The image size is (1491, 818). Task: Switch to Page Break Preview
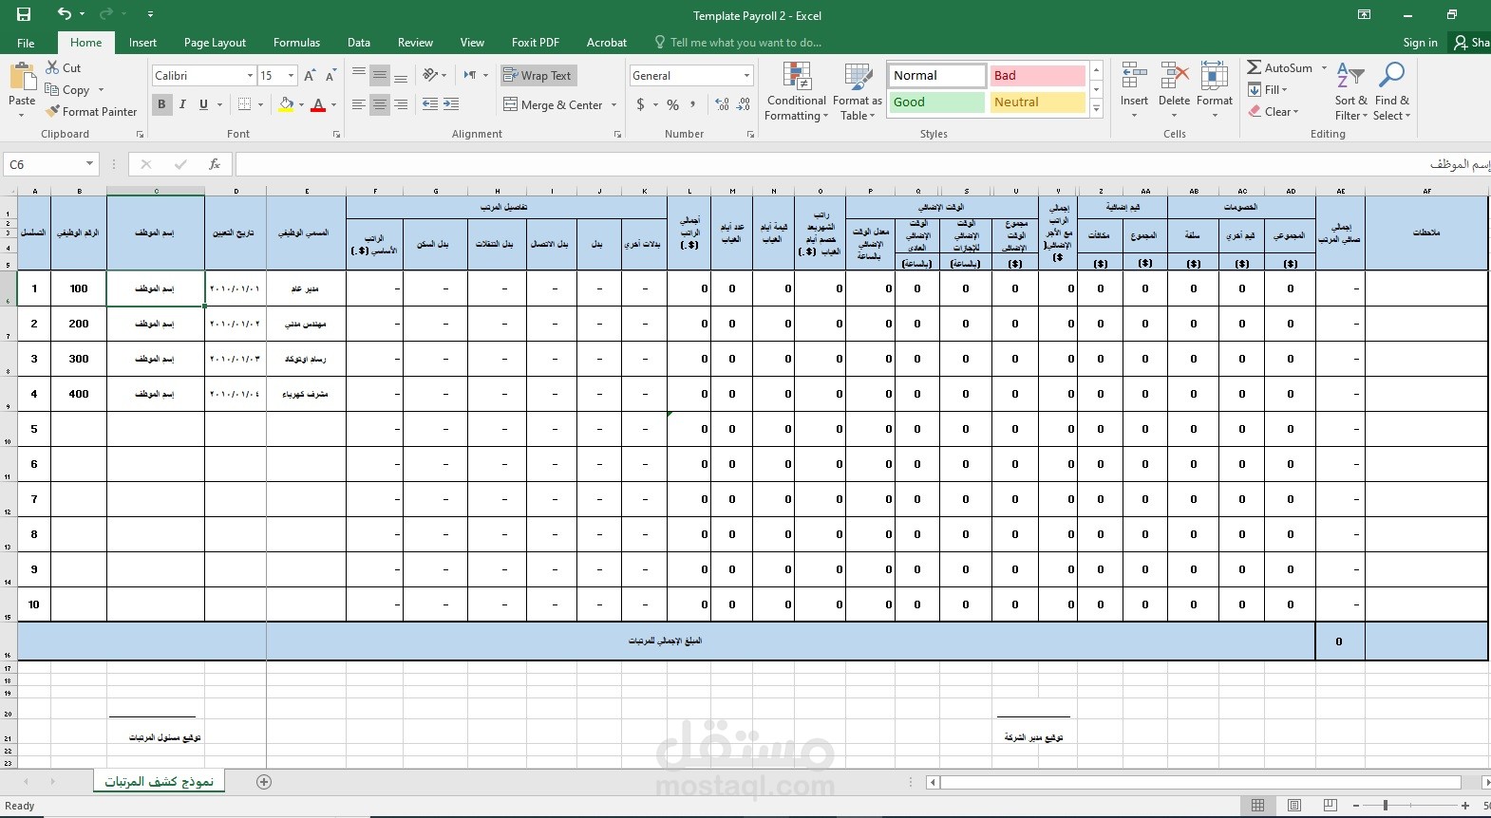tap(1331, 806)
